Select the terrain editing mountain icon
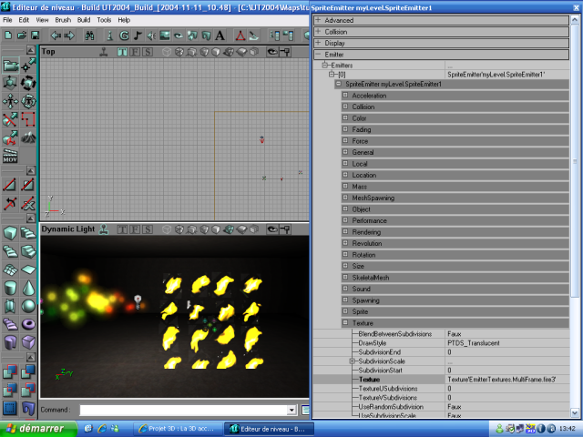This screenshot has width=583, height=437. pyautogui.click(x=29, y=137)
